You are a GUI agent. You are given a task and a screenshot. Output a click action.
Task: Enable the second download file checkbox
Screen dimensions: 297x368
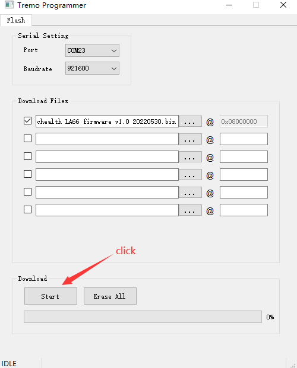tap(27, 139)
